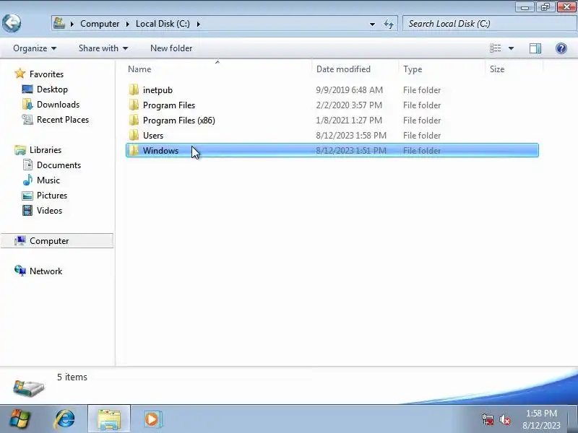Open the Windows Start menu

[x=20, y=419]
